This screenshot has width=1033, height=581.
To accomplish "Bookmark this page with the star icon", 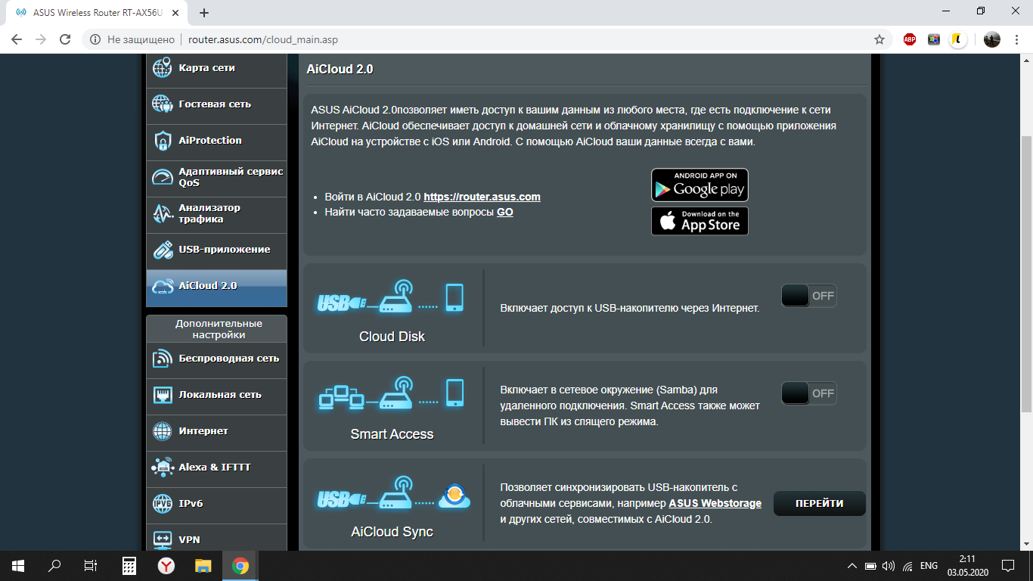I will (x=879, y=39).
